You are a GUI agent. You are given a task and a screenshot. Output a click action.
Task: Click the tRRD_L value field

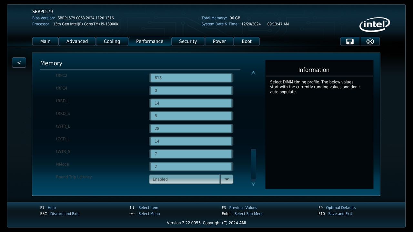191,103
